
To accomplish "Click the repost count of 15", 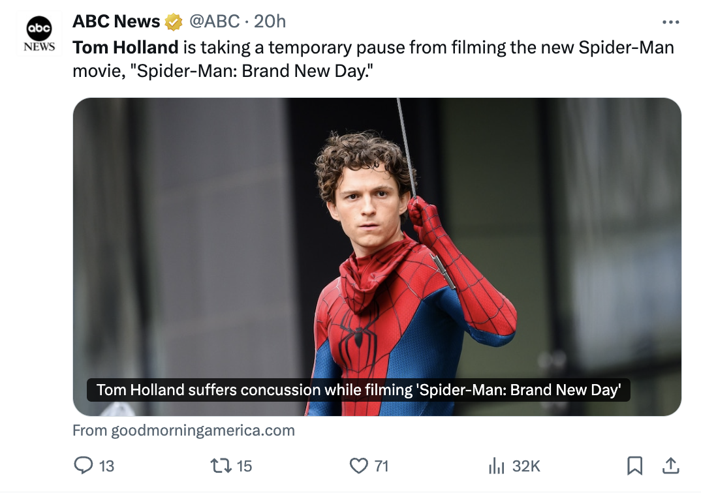I will tap(244, 466).
